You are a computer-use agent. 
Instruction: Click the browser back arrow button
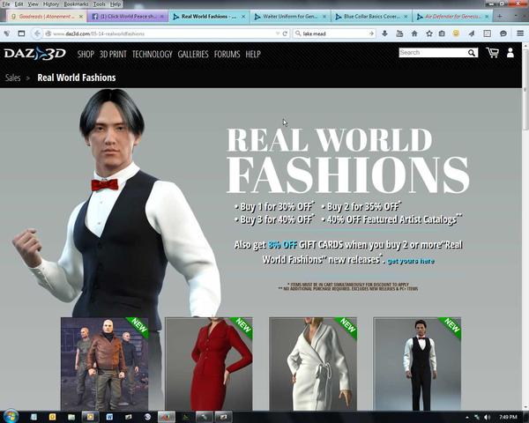coord(37,33)
